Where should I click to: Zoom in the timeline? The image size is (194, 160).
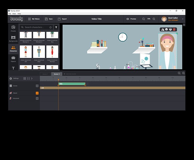(184, 73)
